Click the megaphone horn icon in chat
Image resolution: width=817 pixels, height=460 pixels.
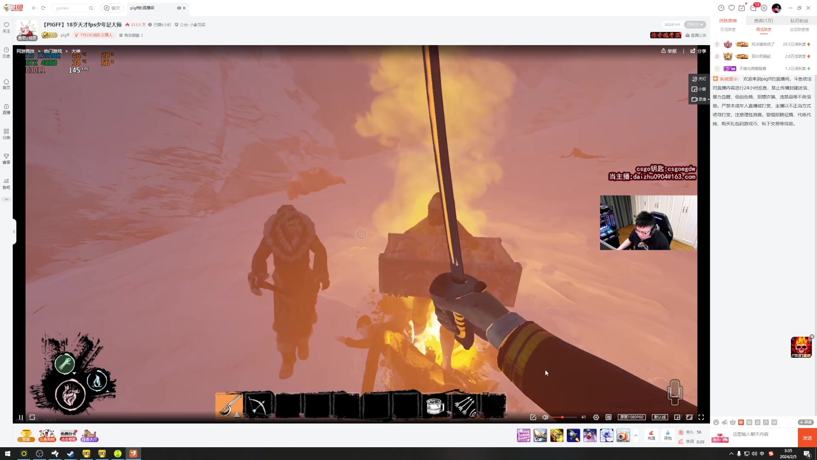click(x=725, y=423)
